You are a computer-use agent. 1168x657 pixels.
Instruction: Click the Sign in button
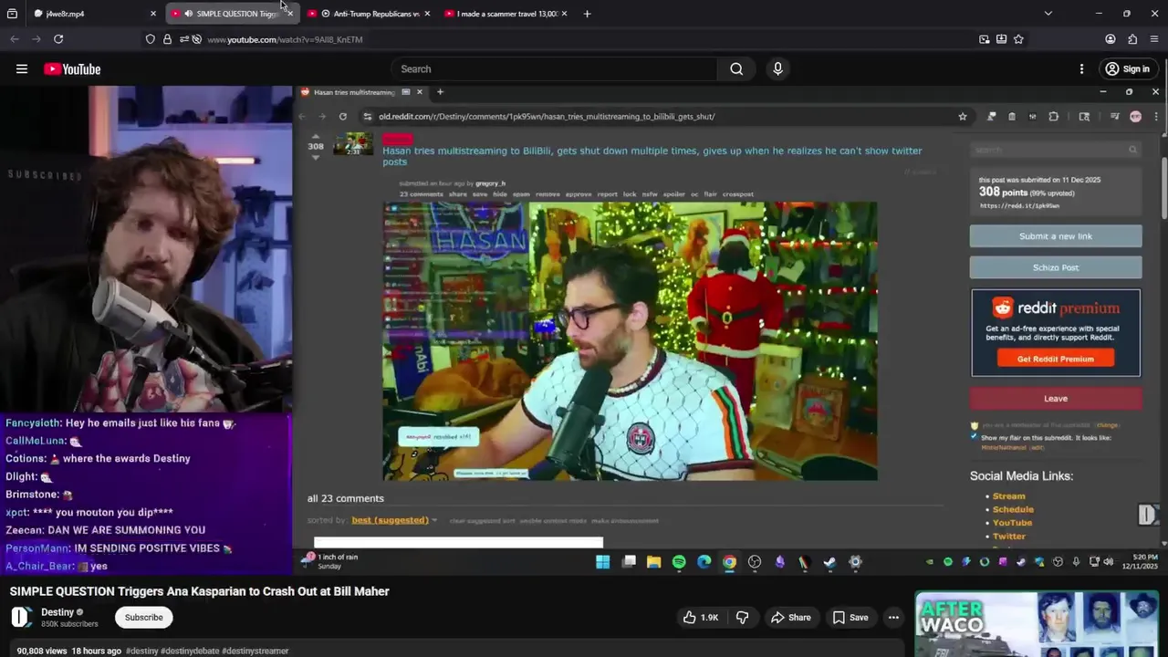(x=1127, y=69)
